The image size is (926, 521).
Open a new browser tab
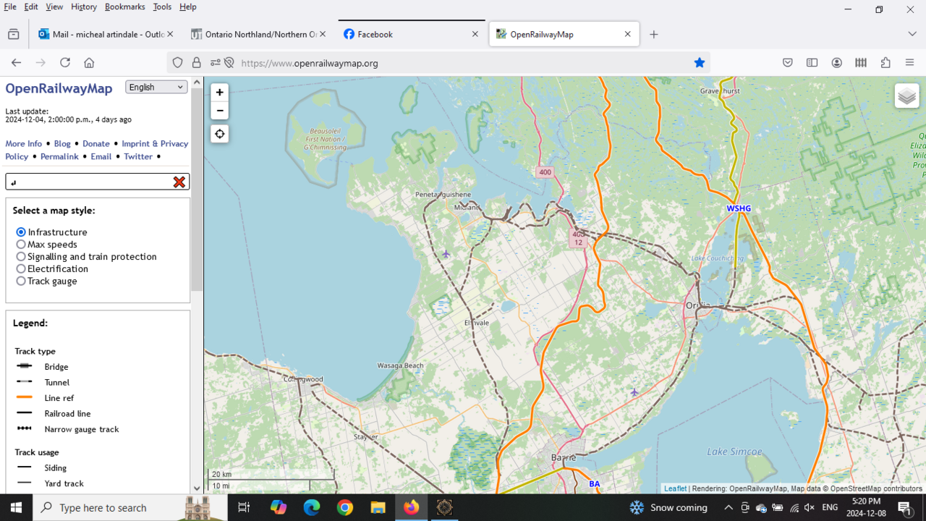[x=654, y=34]
